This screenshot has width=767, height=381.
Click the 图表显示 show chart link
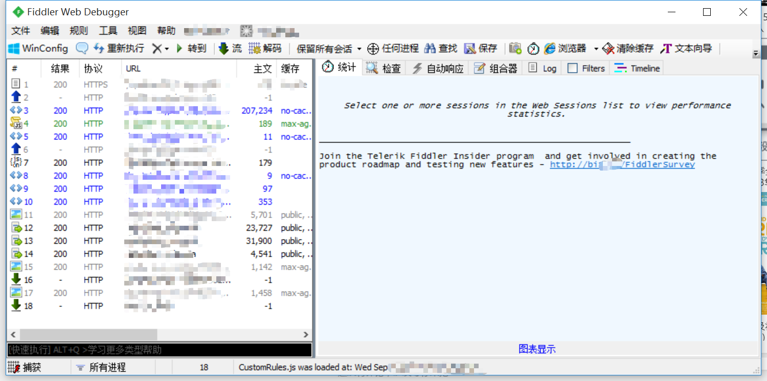(x=537, y=349)
